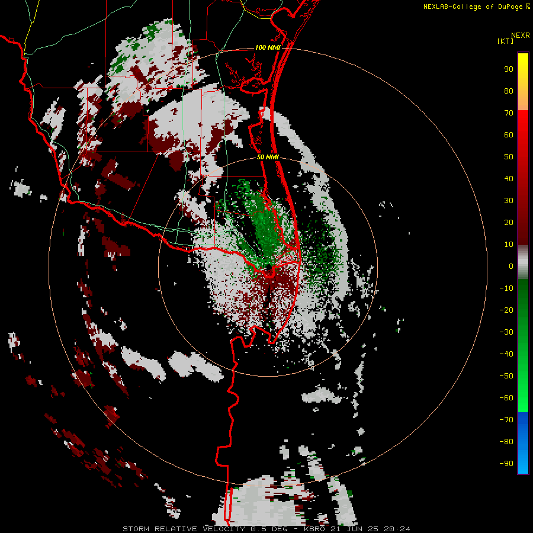Image resolution: width=533 pixels, height=533 pixels.
Task: Click the 0.5 DEG elevation angle text
Action: (269, 529)
